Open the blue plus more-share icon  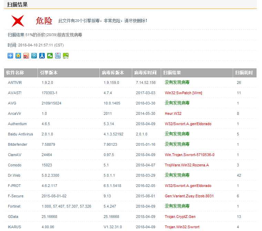click(x=10, y=56)
